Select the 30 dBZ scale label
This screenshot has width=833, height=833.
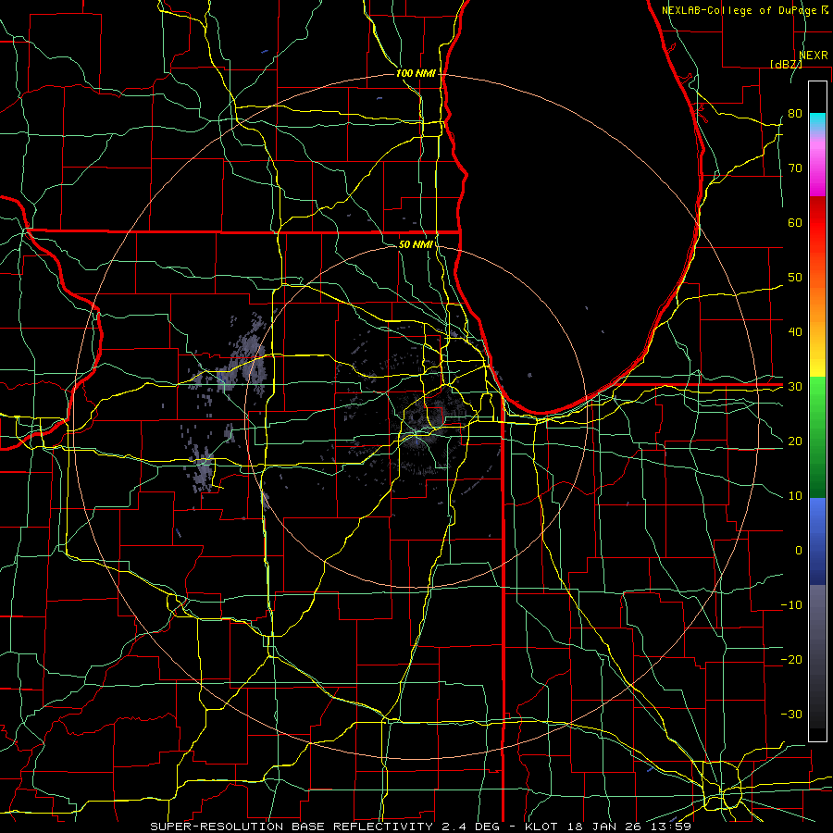tap(795, 387)
